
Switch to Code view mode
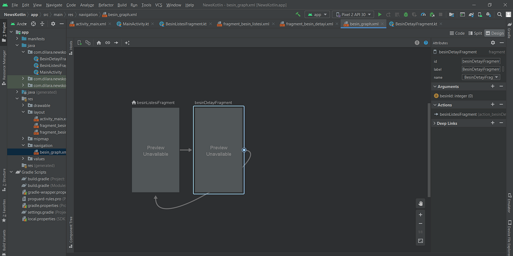[x=457, y=33]
